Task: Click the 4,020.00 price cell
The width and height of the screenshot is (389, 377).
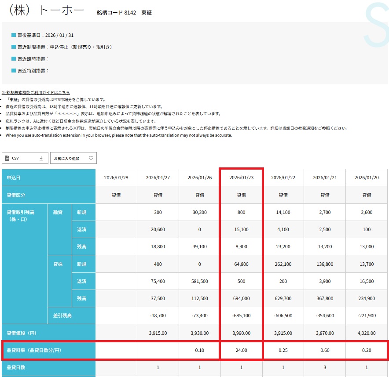Action: (x=367, y=333)
